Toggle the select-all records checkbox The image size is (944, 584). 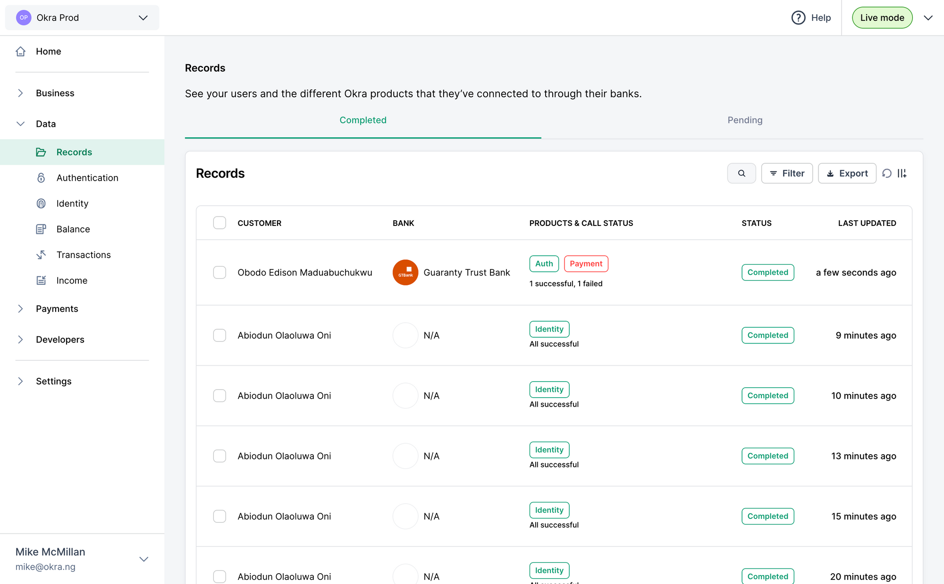pos(219,223)
